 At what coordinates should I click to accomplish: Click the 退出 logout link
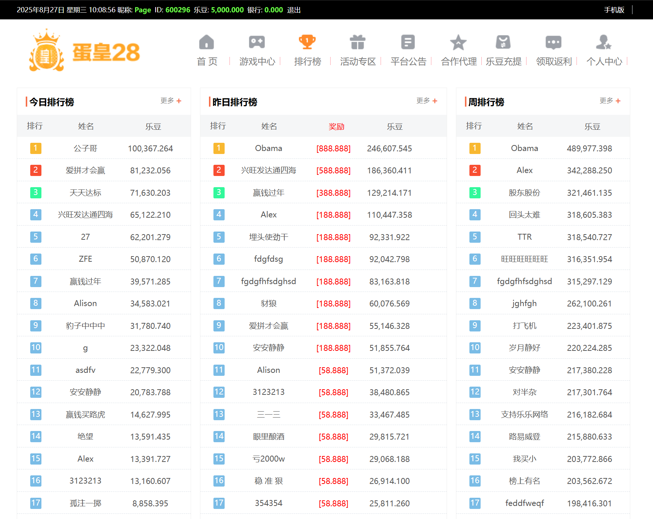[x=294, y=10]
